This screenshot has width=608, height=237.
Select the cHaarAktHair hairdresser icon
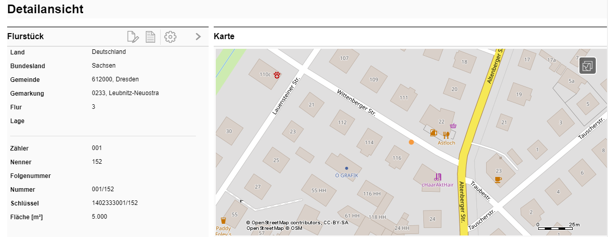coord(437,177)
